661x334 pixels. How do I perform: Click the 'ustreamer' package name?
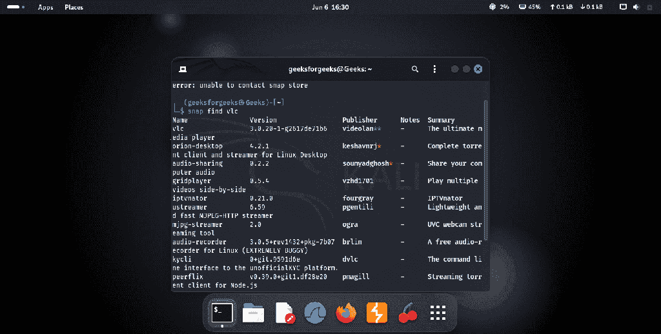click(190, 207)
